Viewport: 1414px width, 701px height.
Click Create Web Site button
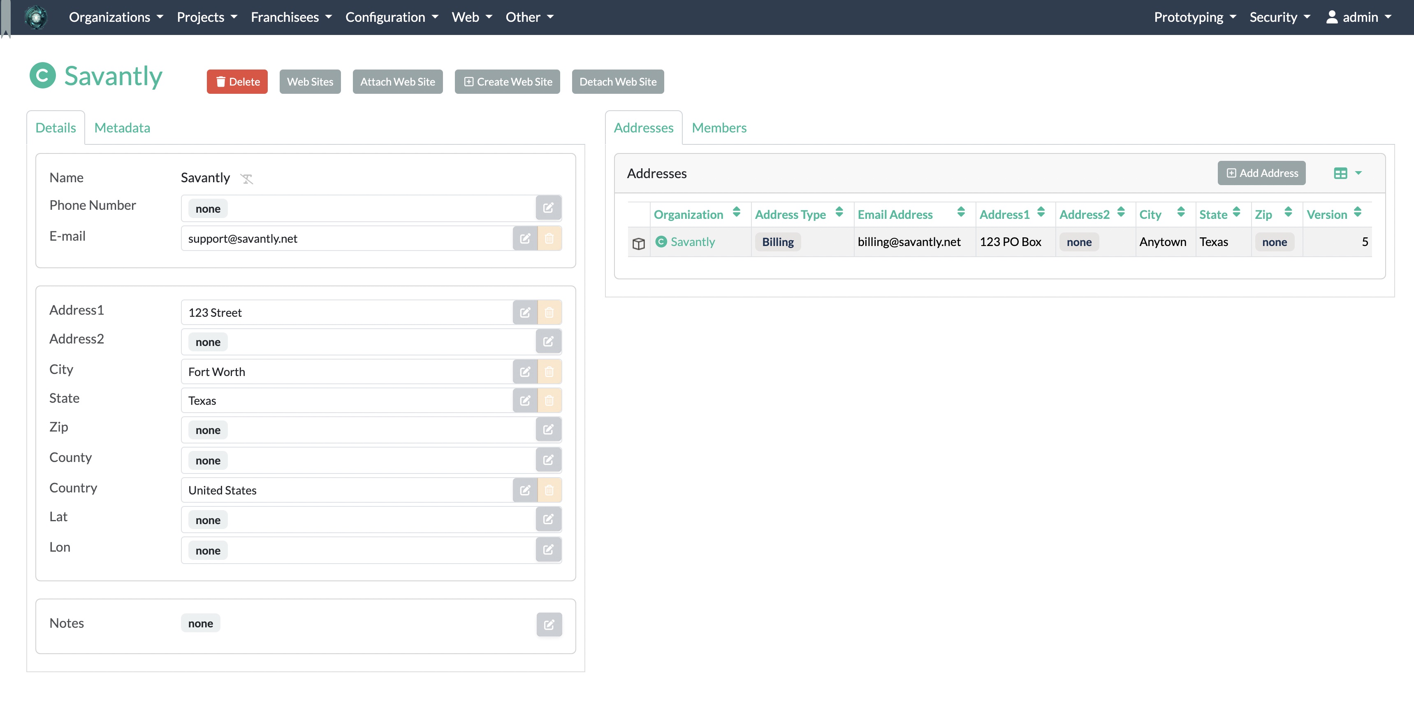tap(507, 81)
